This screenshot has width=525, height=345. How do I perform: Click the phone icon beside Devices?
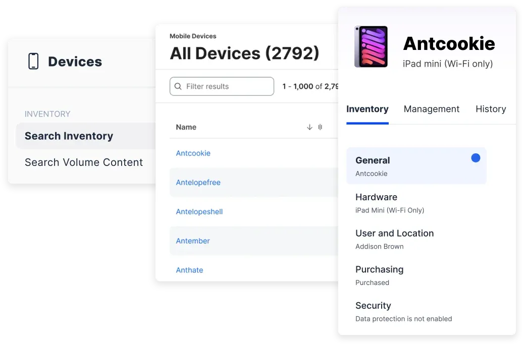pos(33,61)
